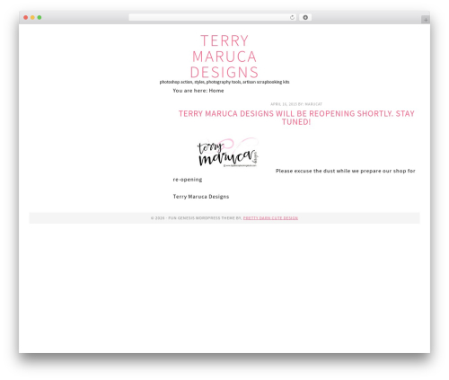Click the MARUCAT author name
Viewport: 449px width, 380px height.
313,104
